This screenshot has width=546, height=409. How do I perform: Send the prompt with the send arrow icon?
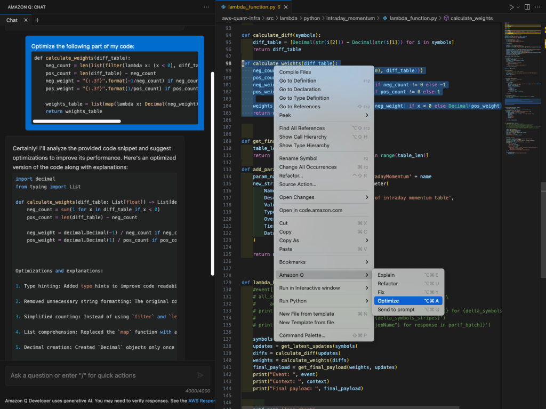coord(200,375)
